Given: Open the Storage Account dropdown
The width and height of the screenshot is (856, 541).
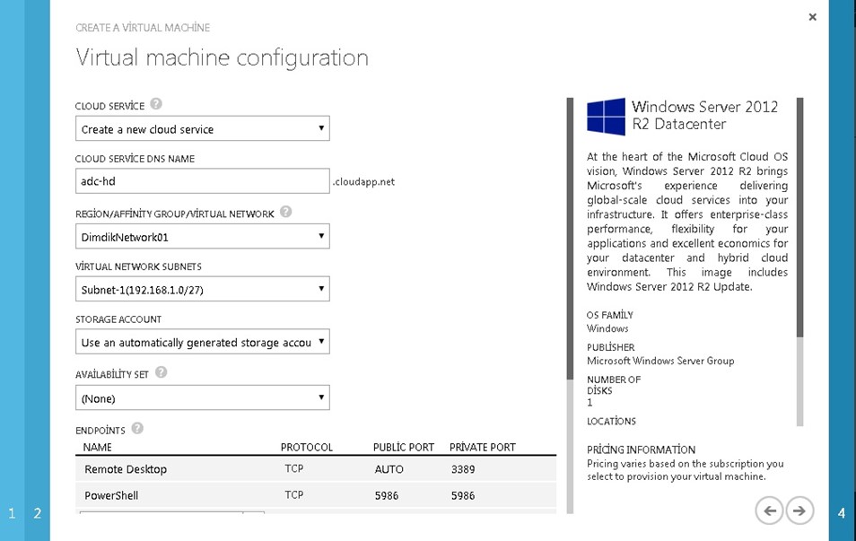Looking at the screenshot, I should click(x=203, y=342).
